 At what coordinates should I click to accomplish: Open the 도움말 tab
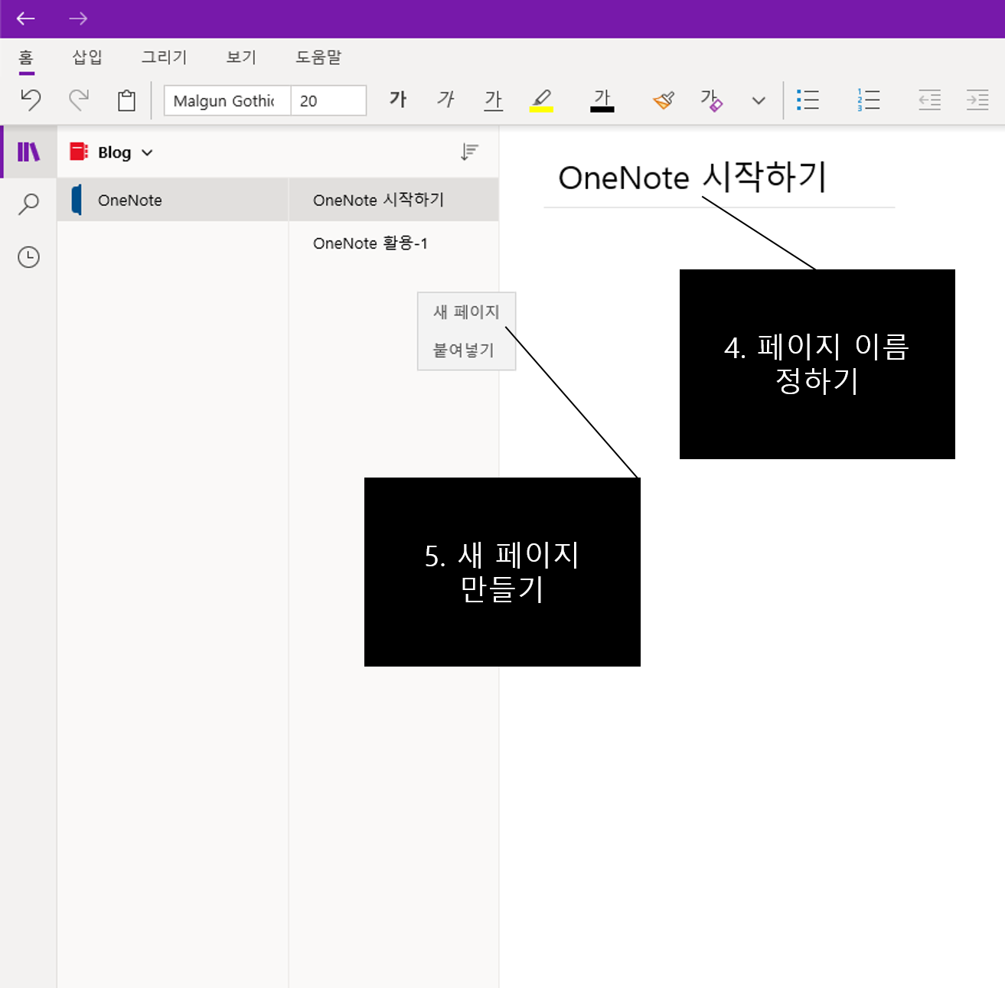coord(318,57)
